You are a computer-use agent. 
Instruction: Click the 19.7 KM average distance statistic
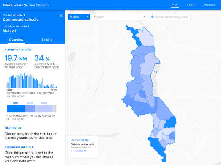[16, 58]
